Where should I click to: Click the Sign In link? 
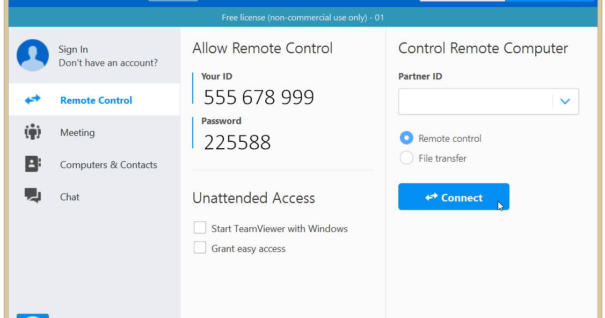click(73, 49)
